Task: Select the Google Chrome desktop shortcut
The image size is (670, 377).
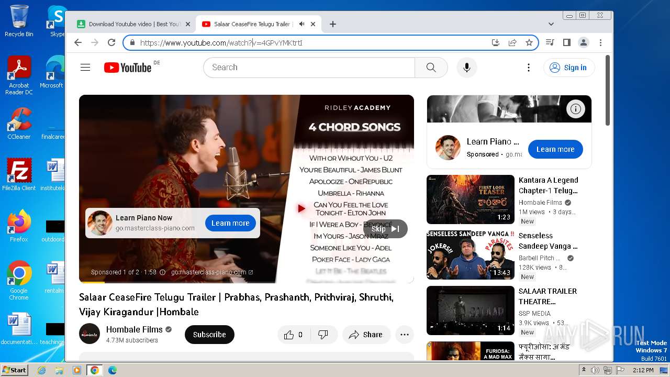Action: tap(19, 281)
